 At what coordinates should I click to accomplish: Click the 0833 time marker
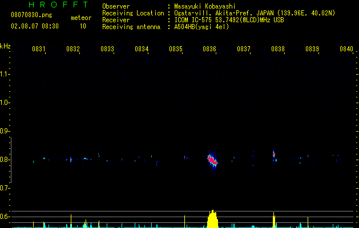click(107, 49)
